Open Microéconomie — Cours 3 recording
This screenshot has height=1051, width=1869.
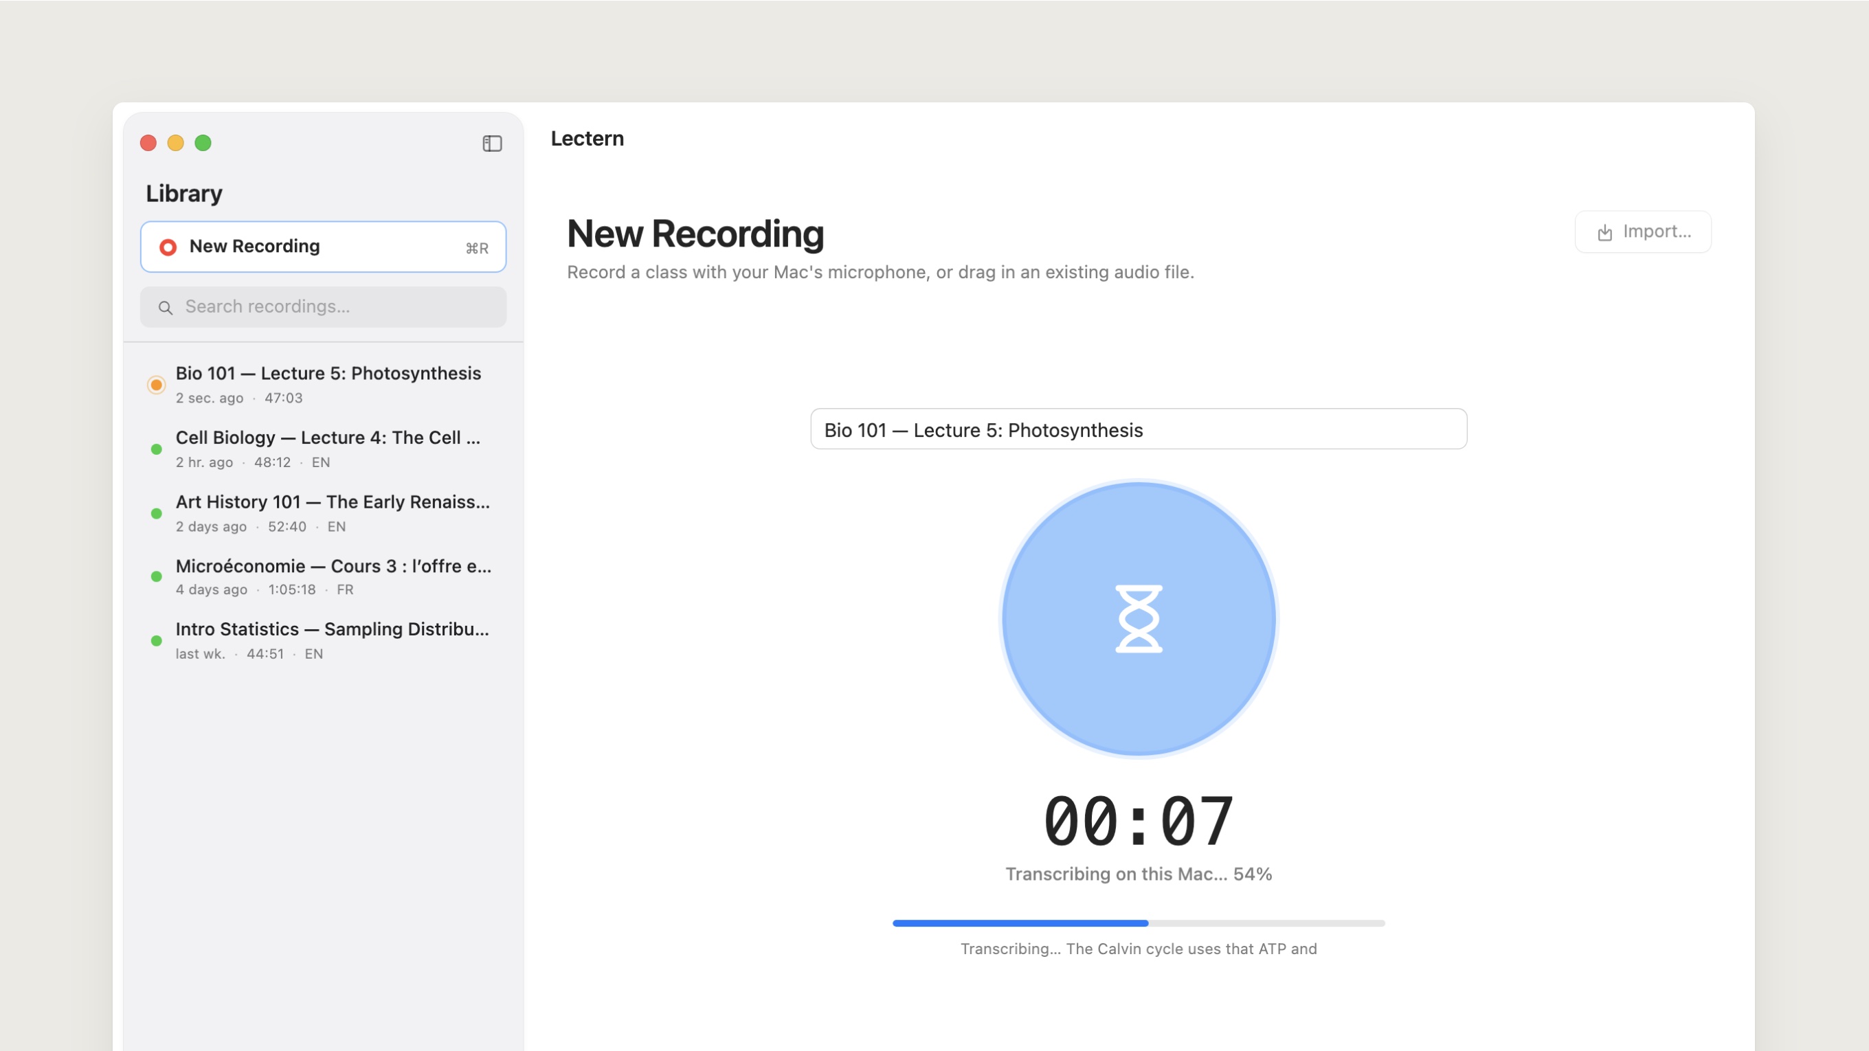(x=323, y=576)
